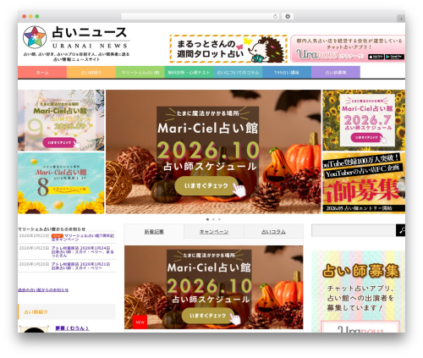This screenshot has width=423, height=358.
Task: Switch to the 新着記事 tab
Action: (154, 232)
